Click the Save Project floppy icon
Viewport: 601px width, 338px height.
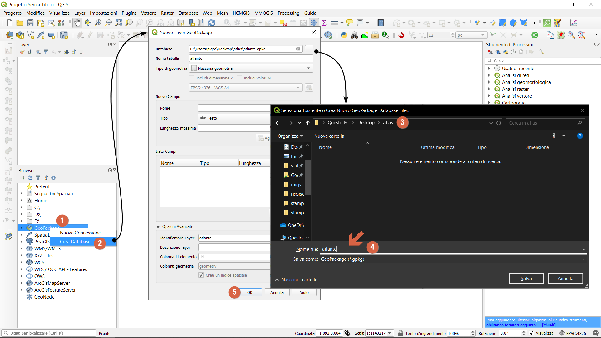point(30,23)
